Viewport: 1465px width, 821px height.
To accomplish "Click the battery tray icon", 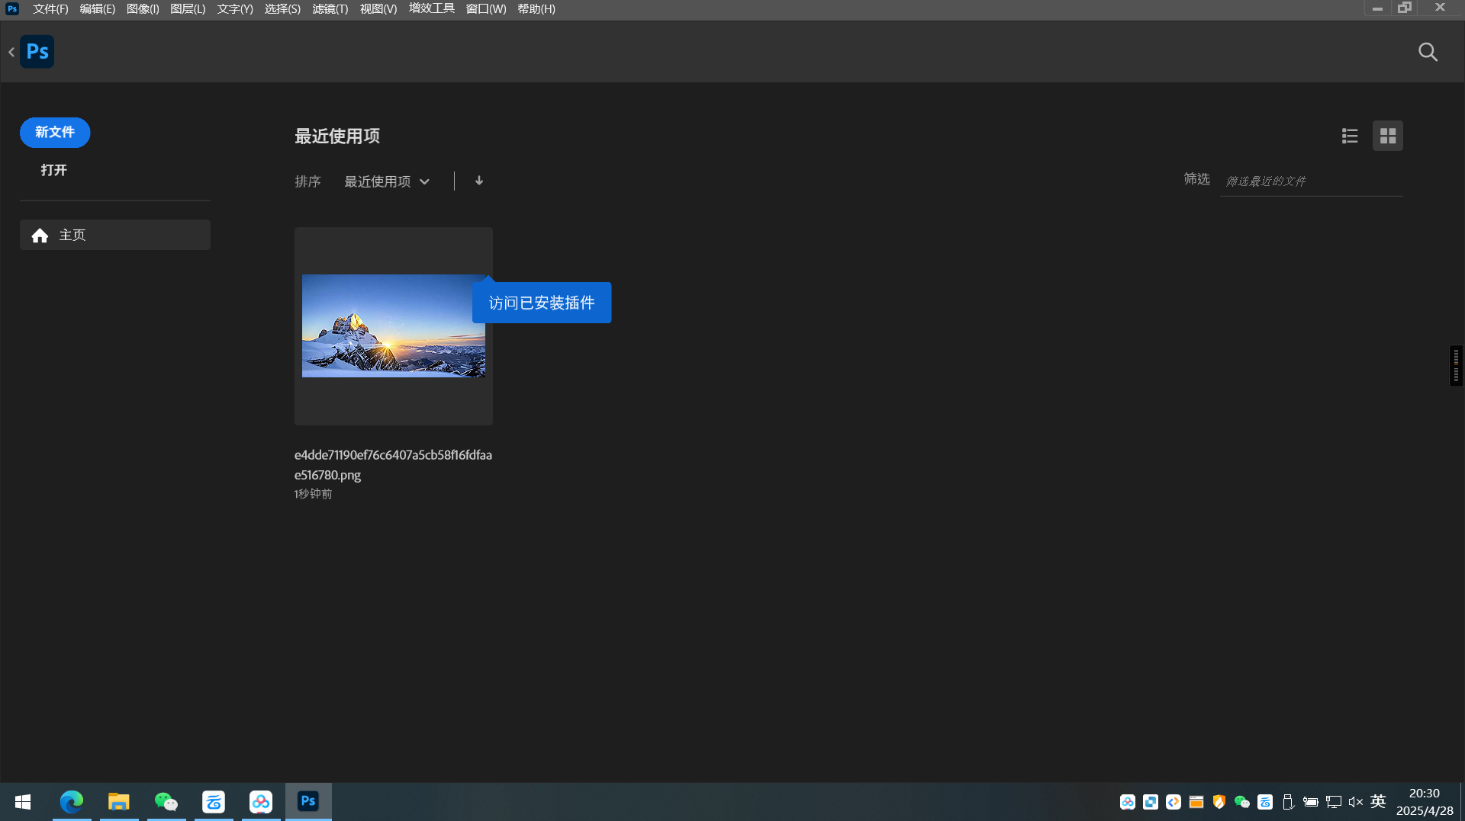I will click(1311, 802).
